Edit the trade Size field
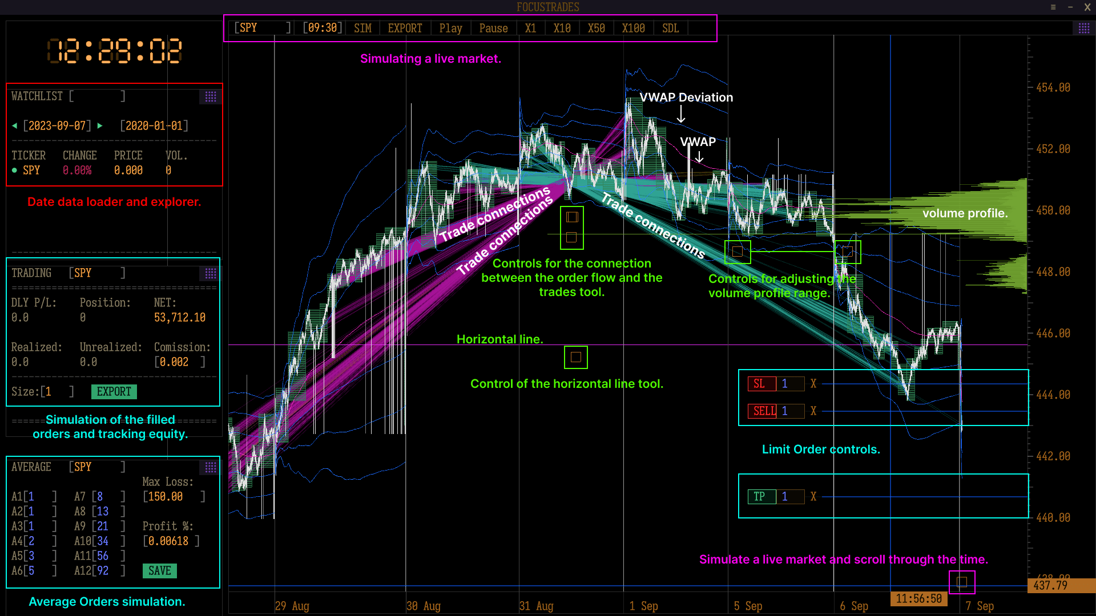The width and height of the screenshot is (1096, 616). tap(57, 392)
